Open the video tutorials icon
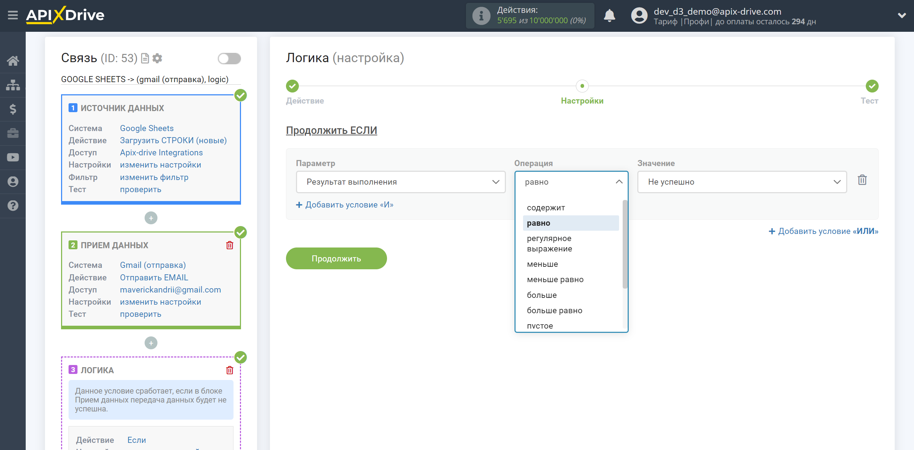Screen dimensions: 914x450 click(13, 157)
